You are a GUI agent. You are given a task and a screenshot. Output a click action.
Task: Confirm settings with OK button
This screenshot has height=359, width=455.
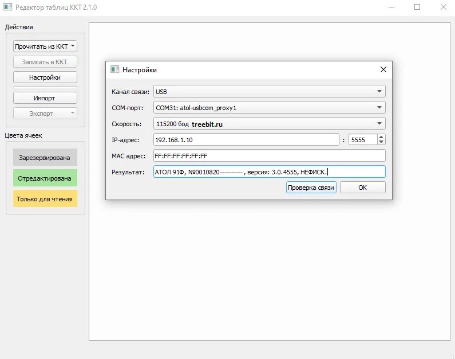[363, 188]
